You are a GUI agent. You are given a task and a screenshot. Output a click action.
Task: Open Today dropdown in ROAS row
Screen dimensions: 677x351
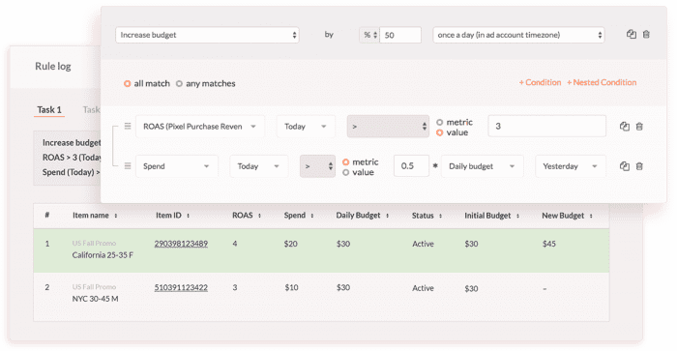[306, 127]
